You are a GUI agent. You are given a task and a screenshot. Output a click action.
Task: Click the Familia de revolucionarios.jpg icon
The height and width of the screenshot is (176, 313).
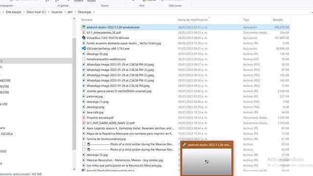point(84,139)
